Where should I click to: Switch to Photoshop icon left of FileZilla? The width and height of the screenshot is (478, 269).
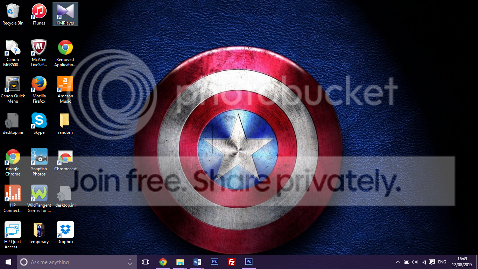coord(214,262)
